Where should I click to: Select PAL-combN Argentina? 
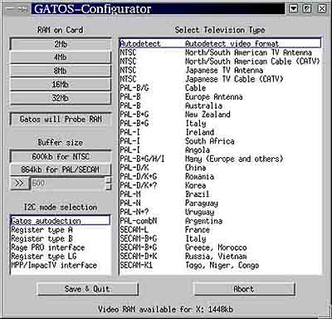click(x=221, y=221)
